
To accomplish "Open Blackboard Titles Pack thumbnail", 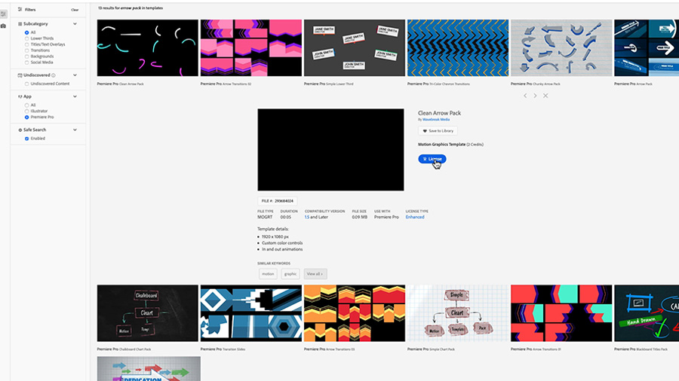I will click(x=647, y=313).
